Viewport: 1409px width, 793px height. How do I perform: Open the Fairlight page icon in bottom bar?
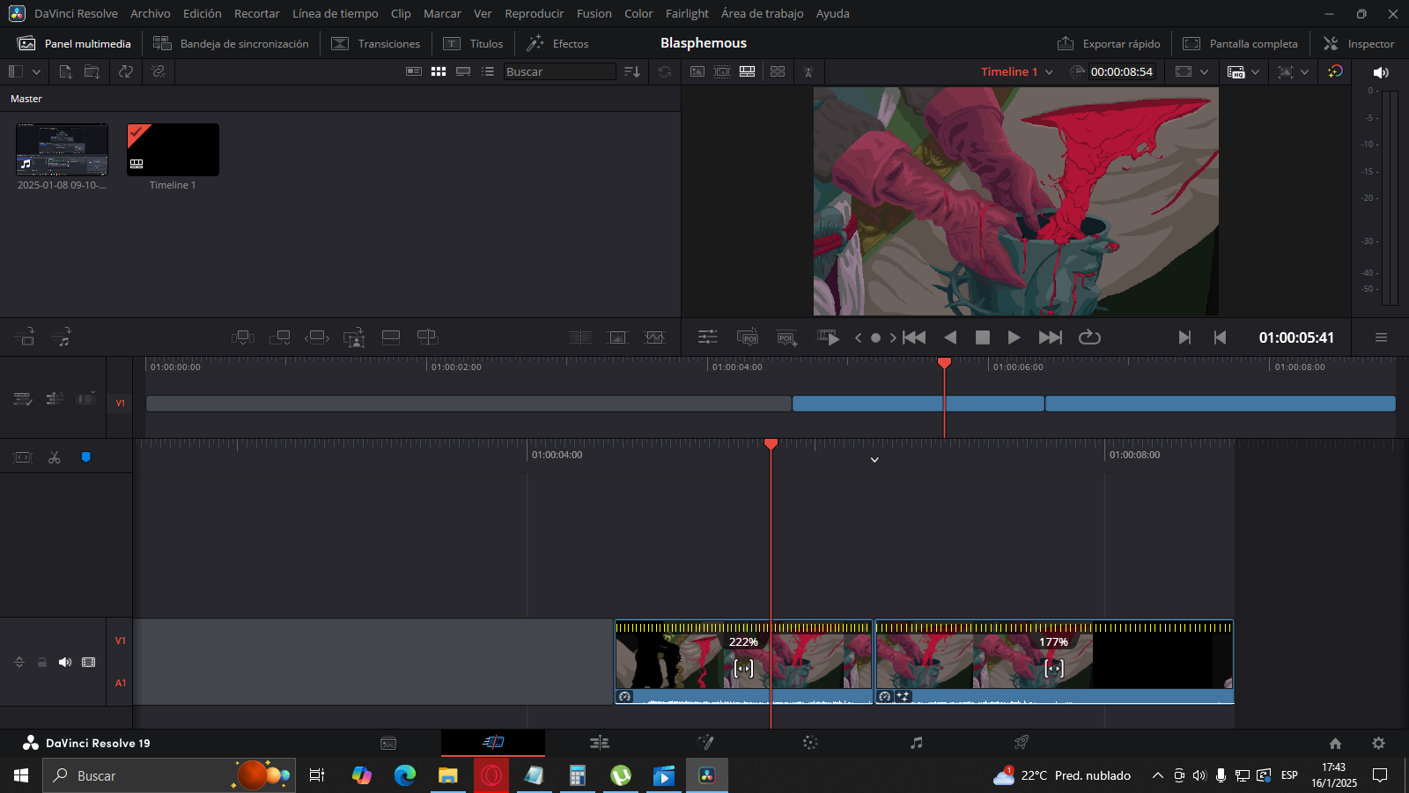(916, 743)
